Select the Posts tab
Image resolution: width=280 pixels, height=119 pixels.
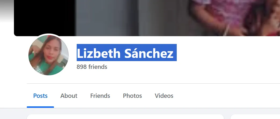pyautogui.click(x=40, y=96)
